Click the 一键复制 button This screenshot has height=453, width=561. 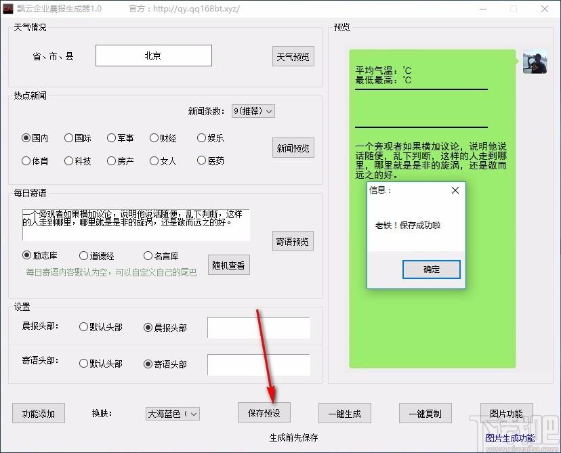tap(425, 413)
